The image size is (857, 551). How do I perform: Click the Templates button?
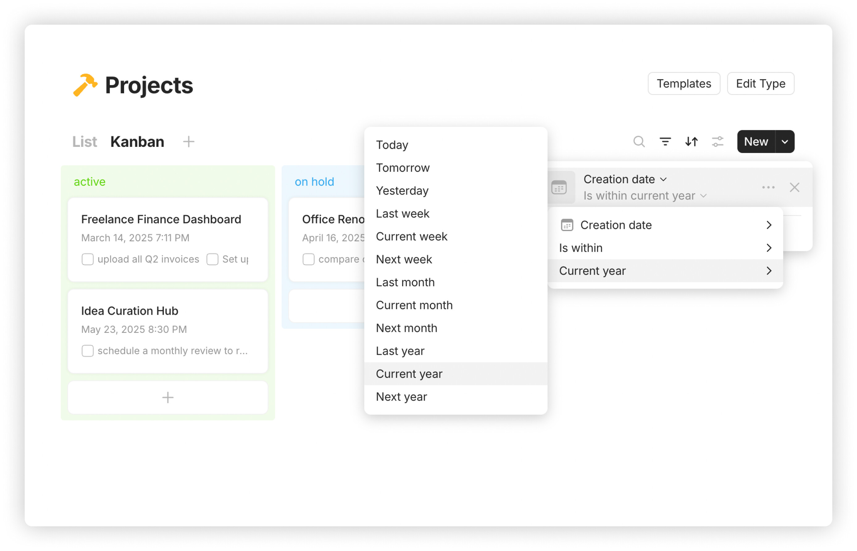pos(684,84)
